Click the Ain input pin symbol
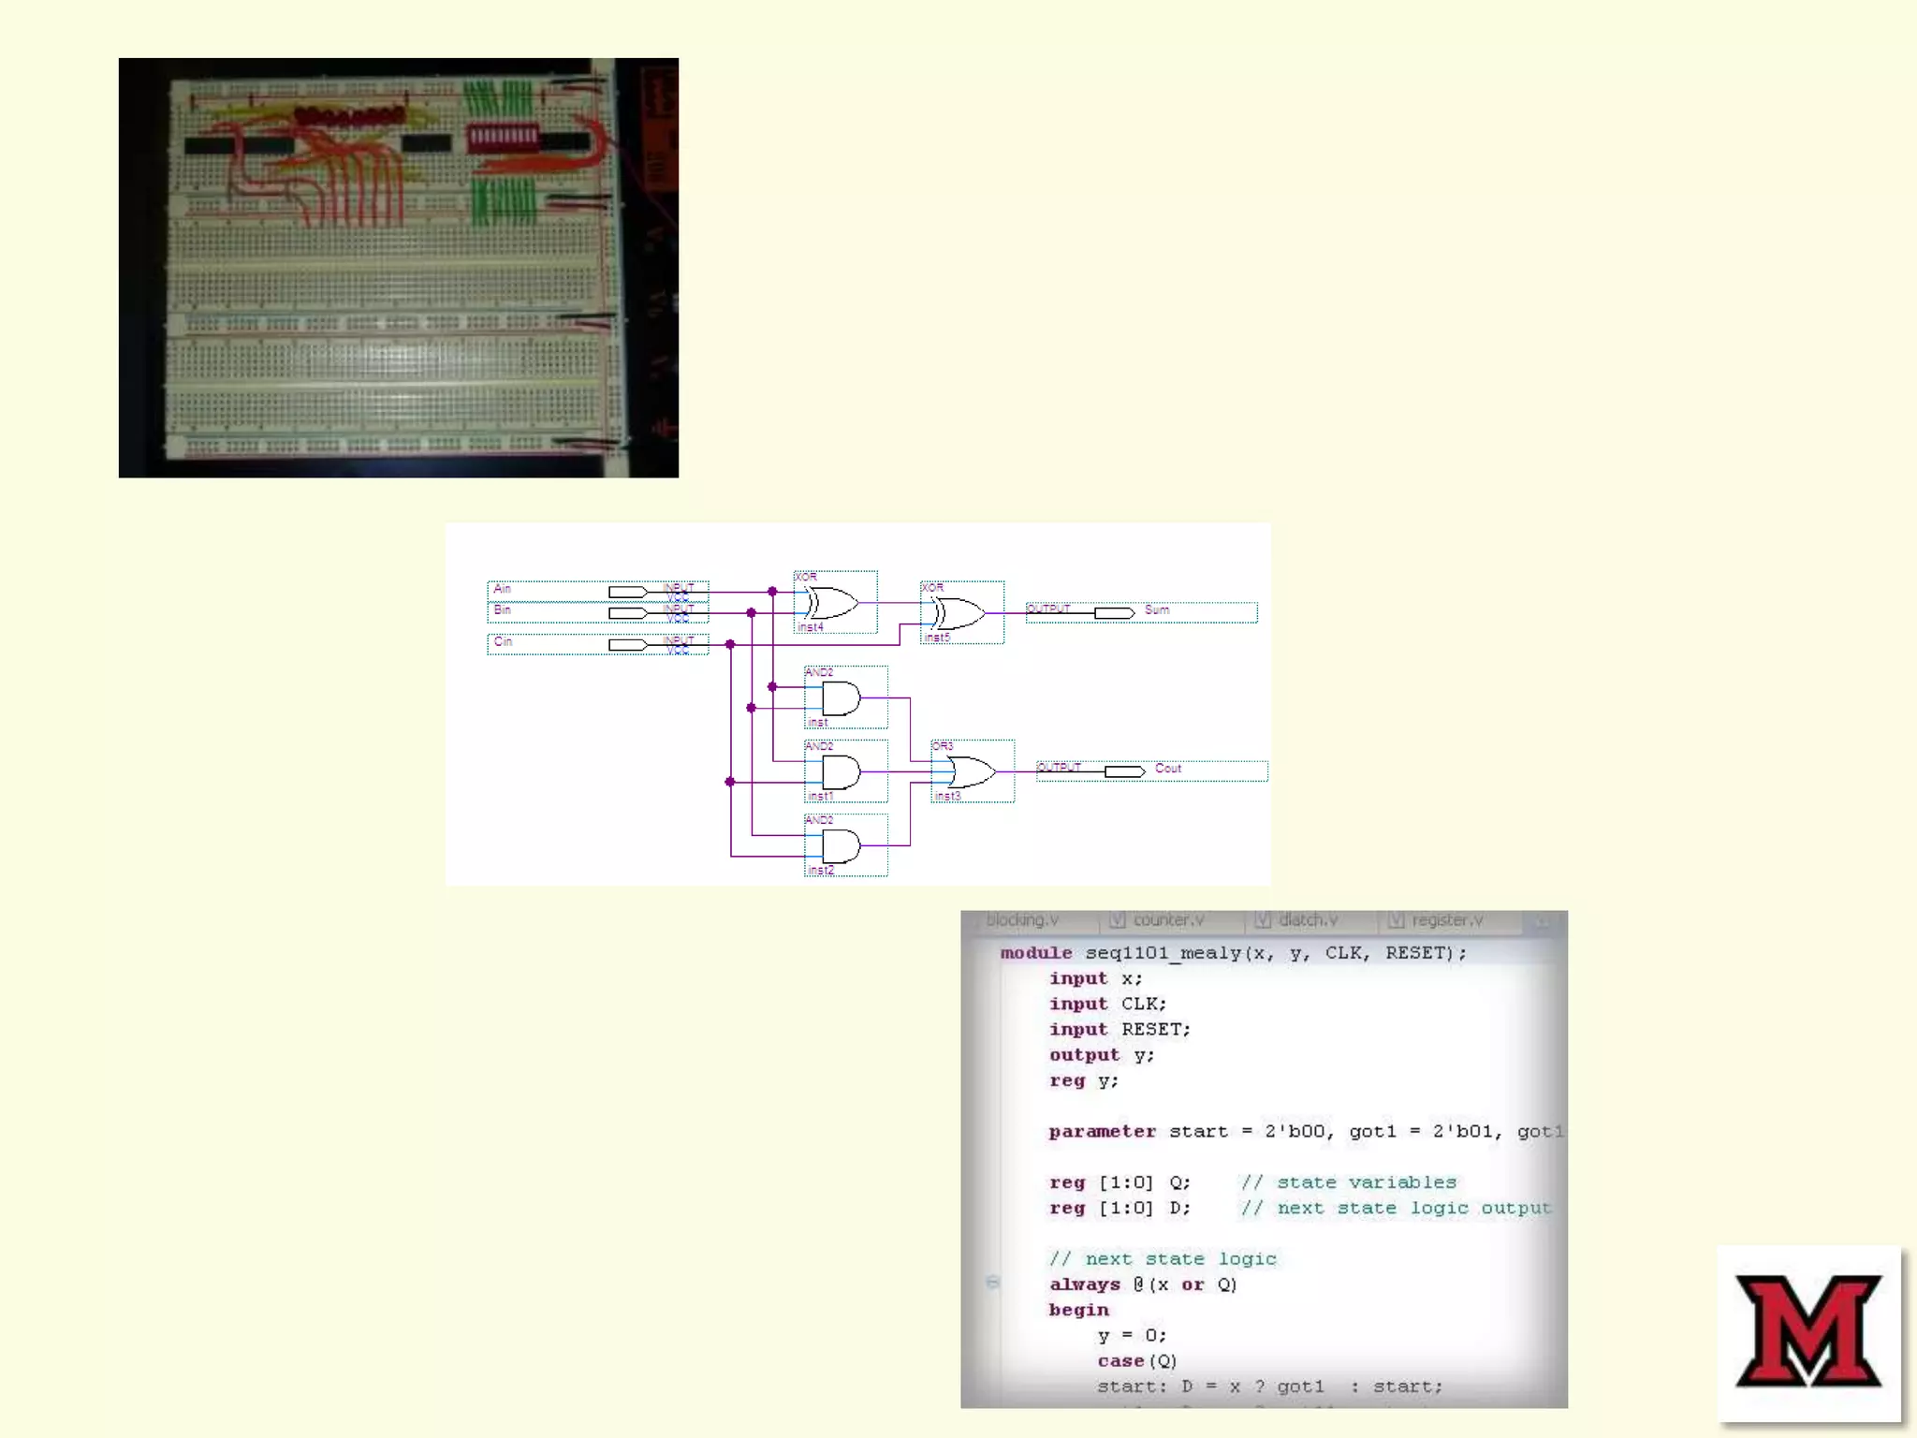1917x1438 pixels. pyautogui.click(x=628, y=592)
